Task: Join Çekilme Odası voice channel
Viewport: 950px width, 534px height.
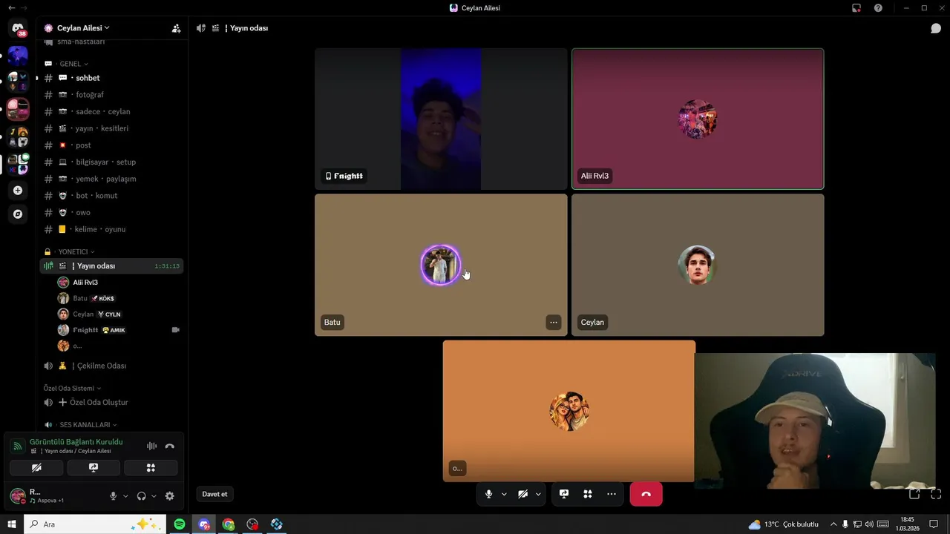Action: point(111,366)
